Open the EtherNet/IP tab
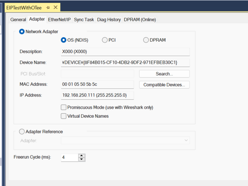The width and height of the screenshot is (248, 186). (x=59, y=19)
